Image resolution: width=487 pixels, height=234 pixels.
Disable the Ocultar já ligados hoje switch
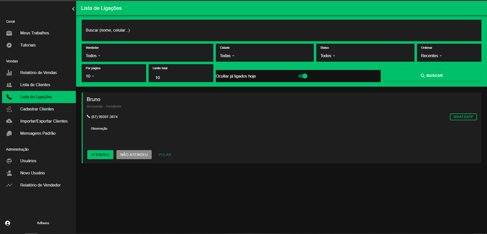(303, 76)
